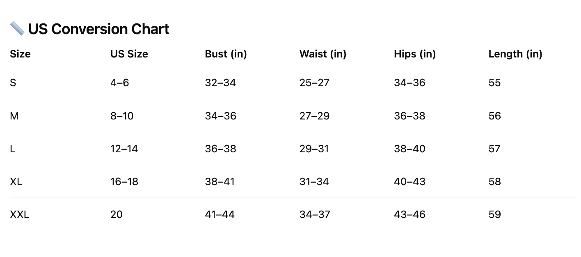Click bust measurement 34–36 for medium
Viewport: 581px width, 257px height.
tap(220, 116)
